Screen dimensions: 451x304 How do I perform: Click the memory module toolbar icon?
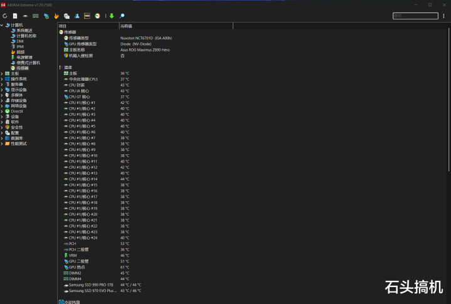pyautogui.click(x=36, y=16)
